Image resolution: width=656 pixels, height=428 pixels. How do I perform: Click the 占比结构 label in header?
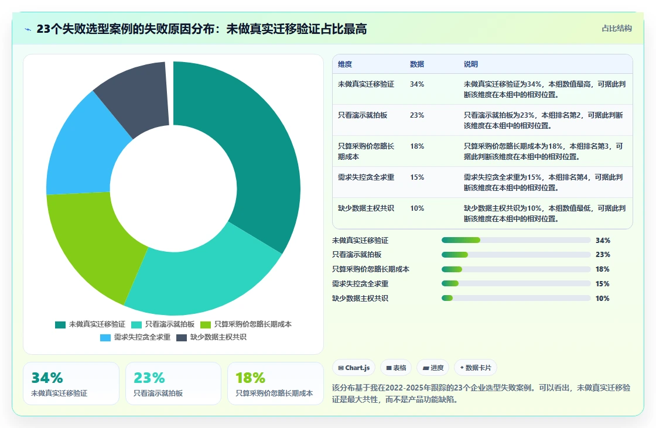tap(617, 29)
